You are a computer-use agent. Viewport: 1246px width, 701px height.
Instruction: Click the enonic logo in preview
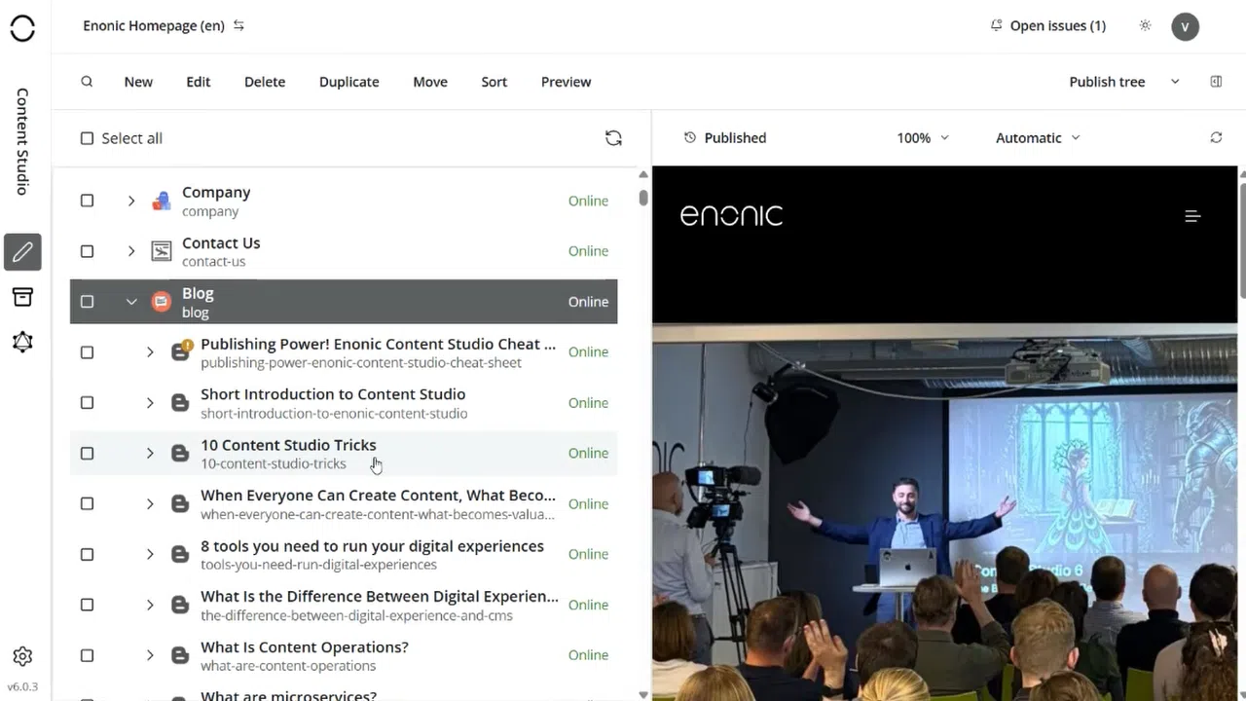(x=731, y=215)
